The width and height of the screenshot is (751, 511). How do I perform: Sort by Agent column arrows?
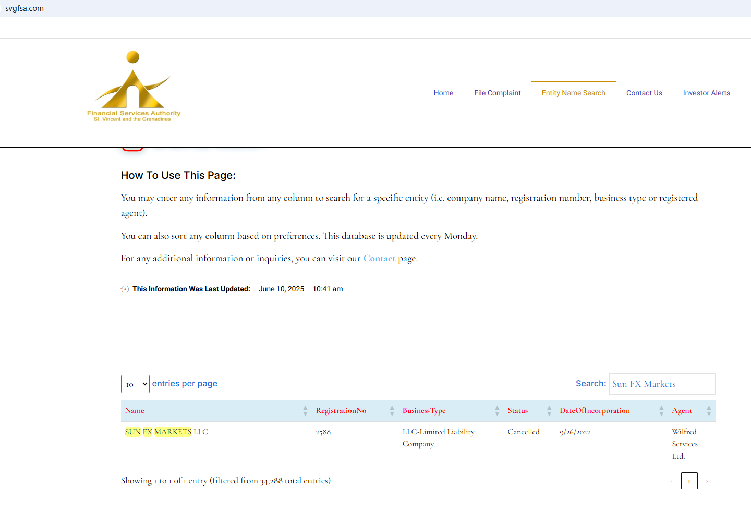point(709,411)
